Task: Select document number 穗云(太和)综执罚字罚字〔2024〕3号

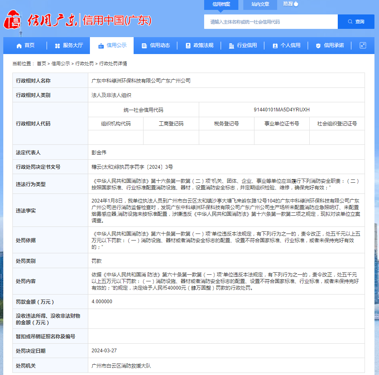Action: [x=132, y=167]
